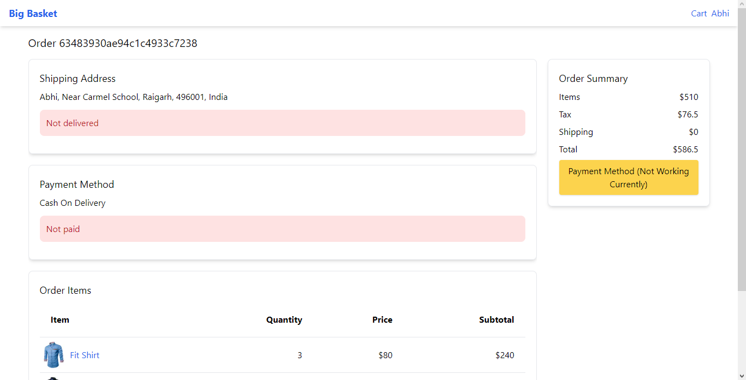Viewport: 746px width, 380px height.
Task: Click the Order Summary heading
Action: [593, 79]
